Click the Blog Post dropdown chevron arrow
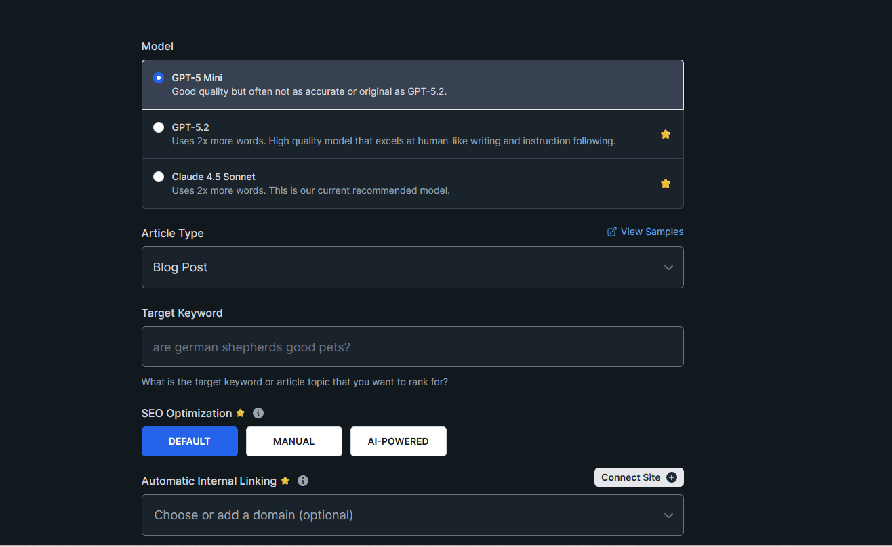Screen dimensions: 892x547 tap(668, 267)
